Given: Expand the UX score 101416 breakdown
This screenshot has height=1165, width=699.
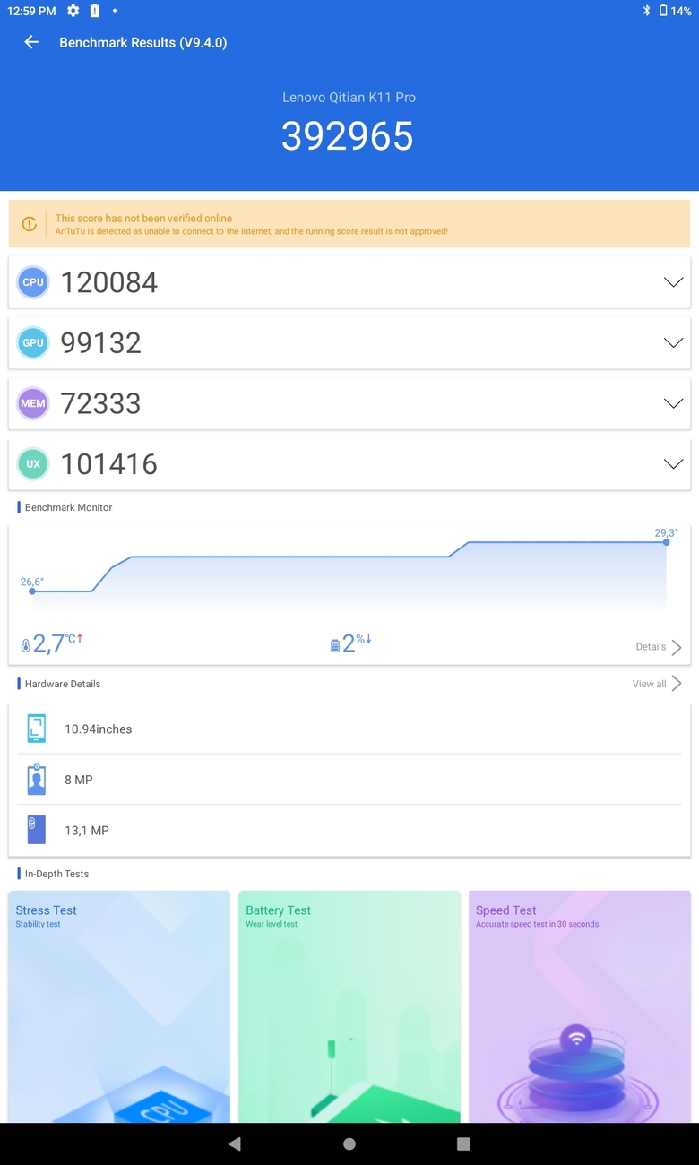Looking at the screenshot, I should [x=673, y=464].
